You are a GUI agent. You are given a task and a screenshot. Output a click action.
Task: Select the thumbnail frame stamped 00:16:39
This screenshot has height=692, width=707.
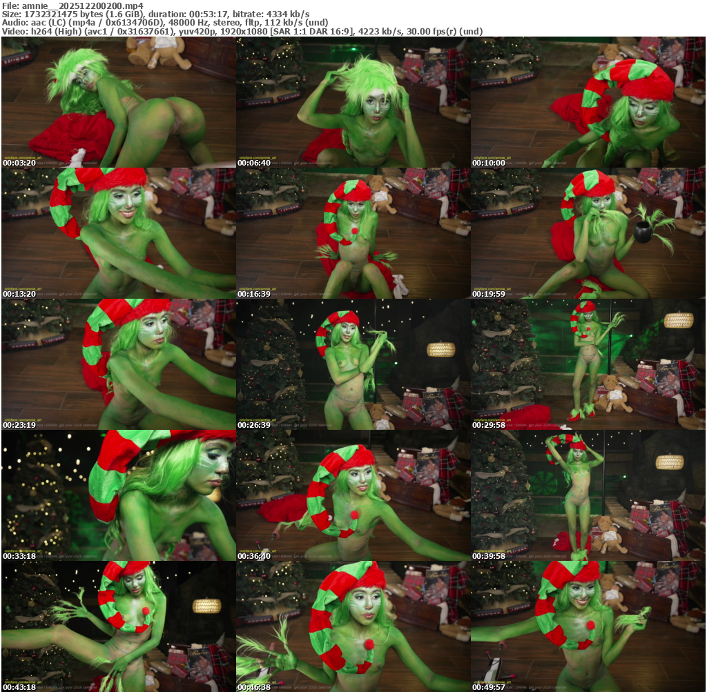click(353, 233)
